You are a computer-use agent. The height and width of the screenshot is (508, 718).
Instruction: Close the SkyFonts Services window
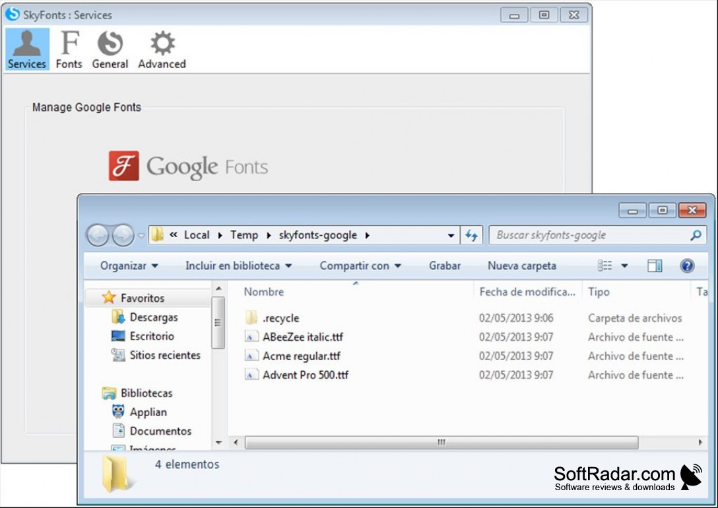[573, 15]
